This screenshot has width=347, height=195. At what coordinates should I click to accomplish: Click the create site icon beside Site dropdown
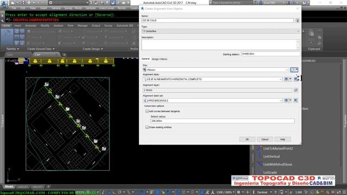pos(294,70)
